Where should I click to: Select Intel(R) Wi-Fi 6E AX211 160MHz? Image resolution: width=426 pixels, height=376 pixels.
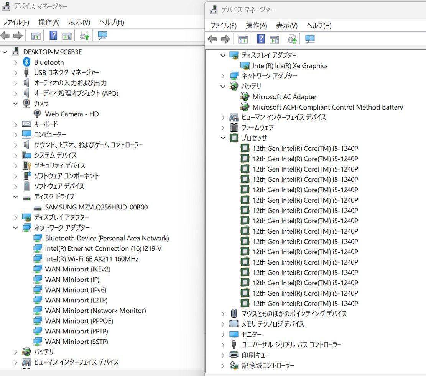click(x=92, y=259)
